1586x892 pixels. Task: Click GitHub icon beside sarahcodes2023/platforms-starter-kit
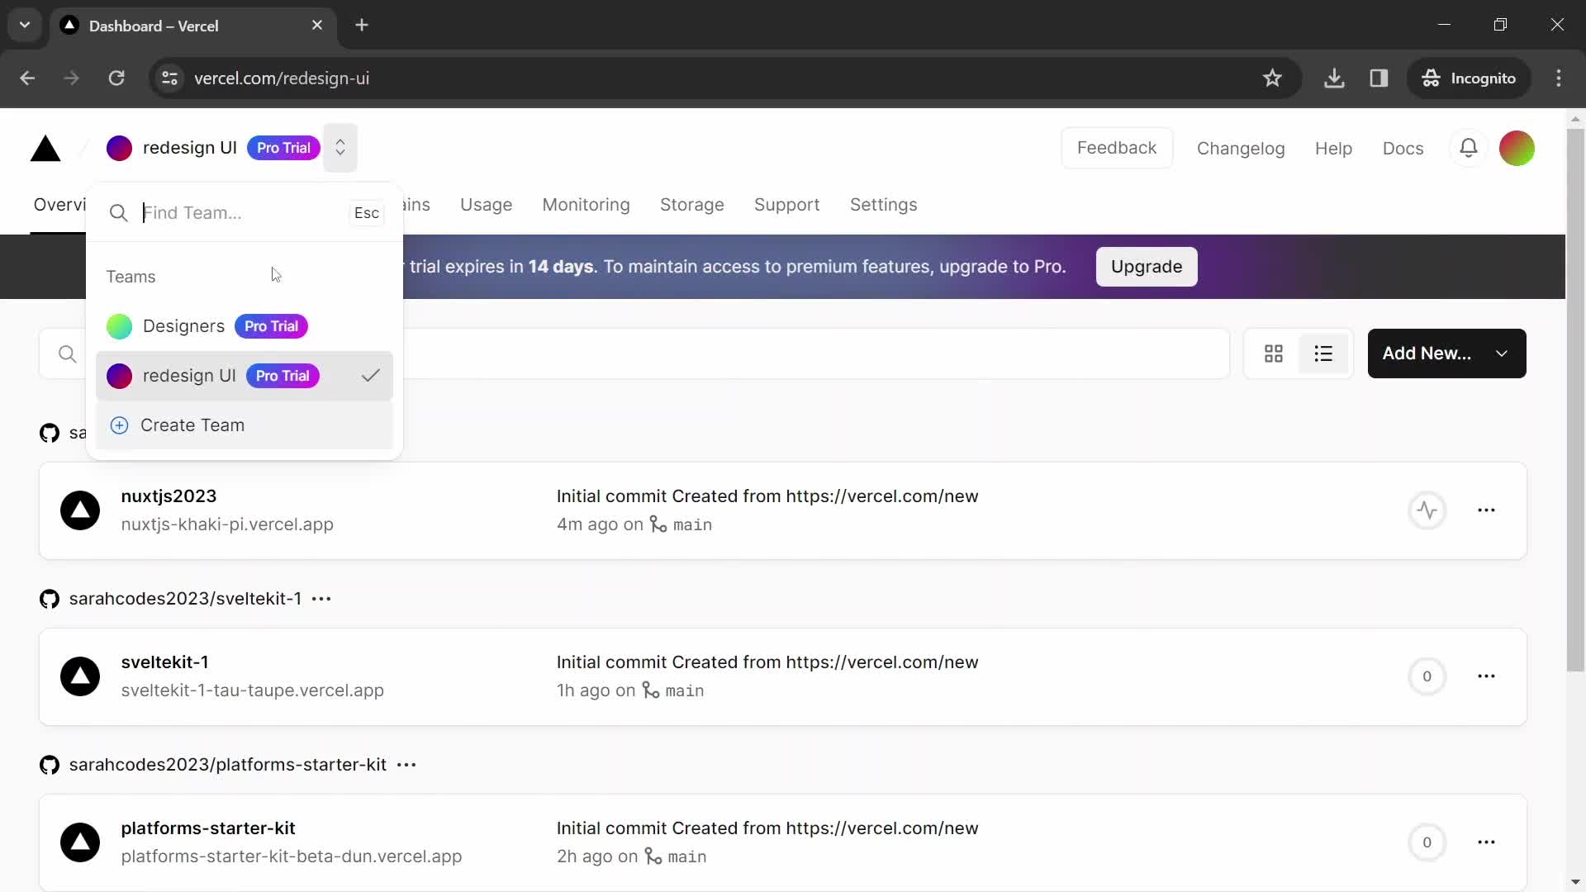point(50,765)
